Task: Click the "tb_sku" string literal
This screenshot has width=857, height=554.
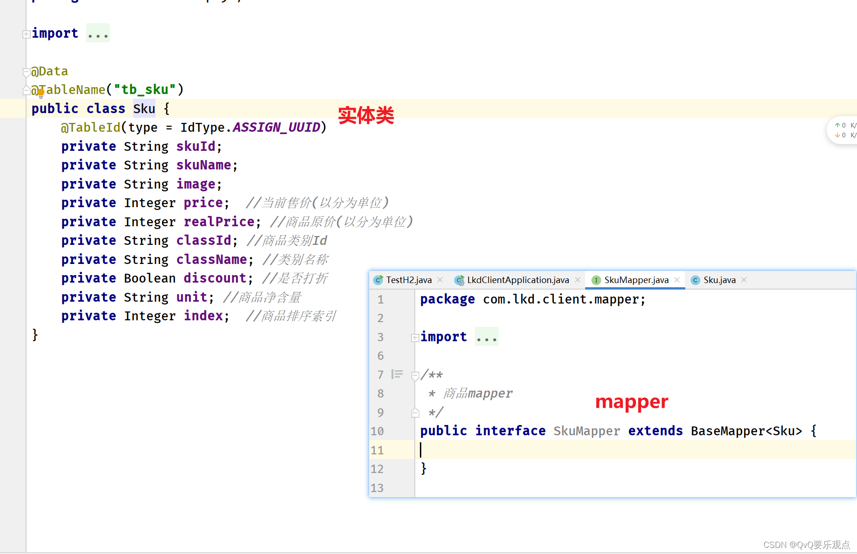Action: pos(145,89)
